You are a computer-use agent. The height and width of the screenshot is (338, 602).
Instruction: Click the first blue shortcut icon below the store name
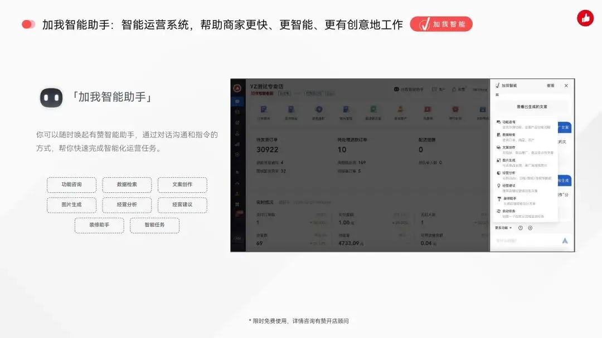click(x=263, y=110)
